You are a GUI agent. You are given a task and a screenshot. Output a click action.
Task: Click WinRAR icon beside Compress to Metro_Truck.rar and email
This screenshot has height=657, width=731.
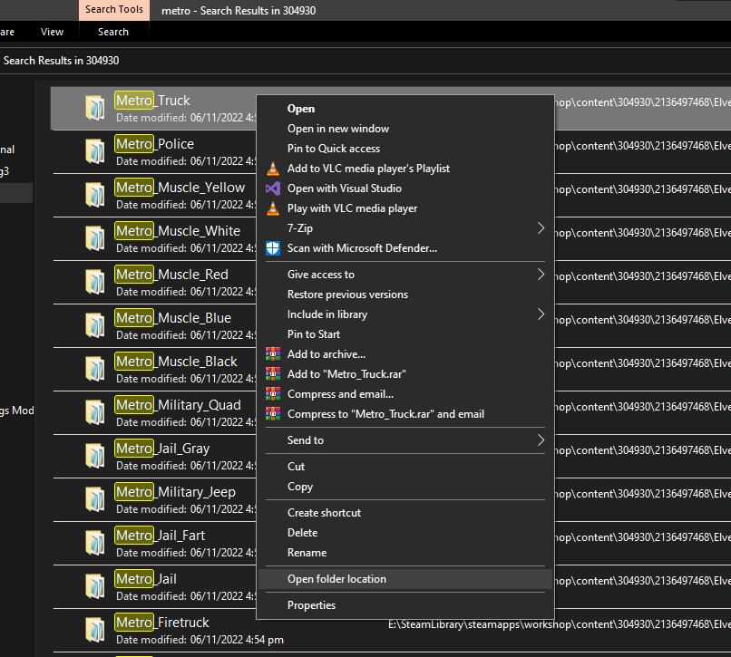[273, 414]
